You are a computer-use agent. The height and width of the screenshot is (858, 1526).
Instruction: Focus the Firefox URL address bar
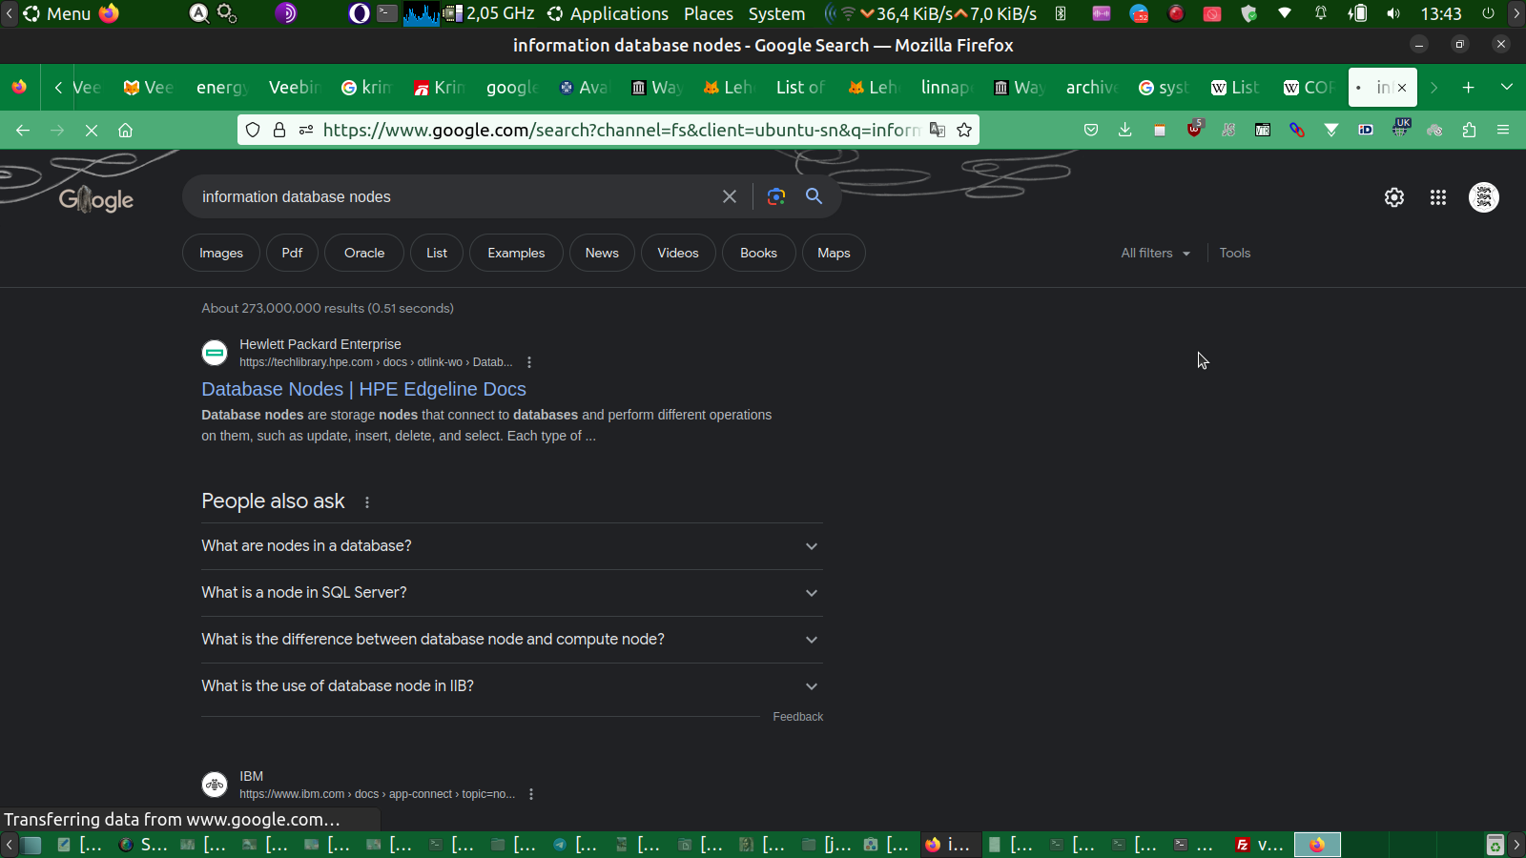click(620, 131)
